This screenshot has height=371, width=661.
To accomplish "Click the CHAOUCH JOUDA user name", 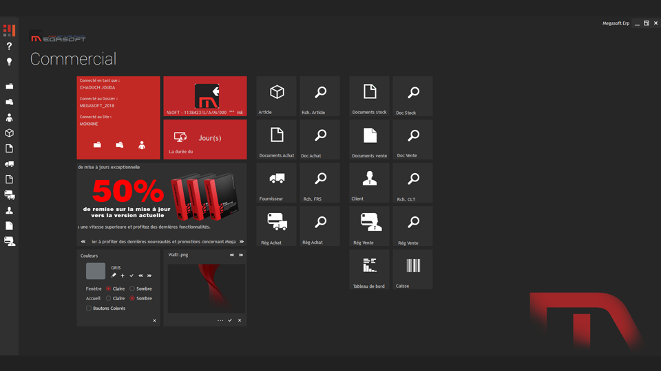I will (97, 87).
